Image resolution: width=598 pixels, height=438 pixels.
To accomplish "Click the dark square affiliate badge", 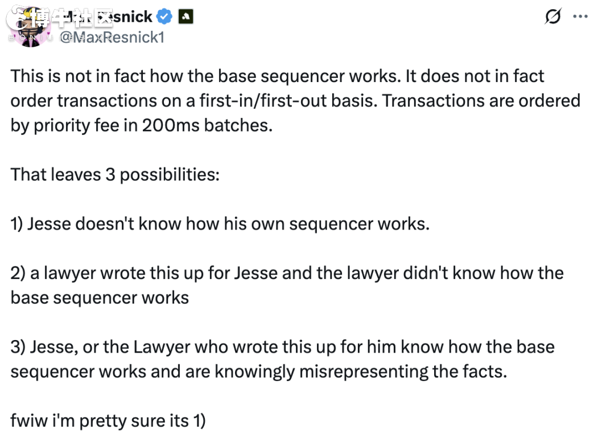I will click(185, 17).
